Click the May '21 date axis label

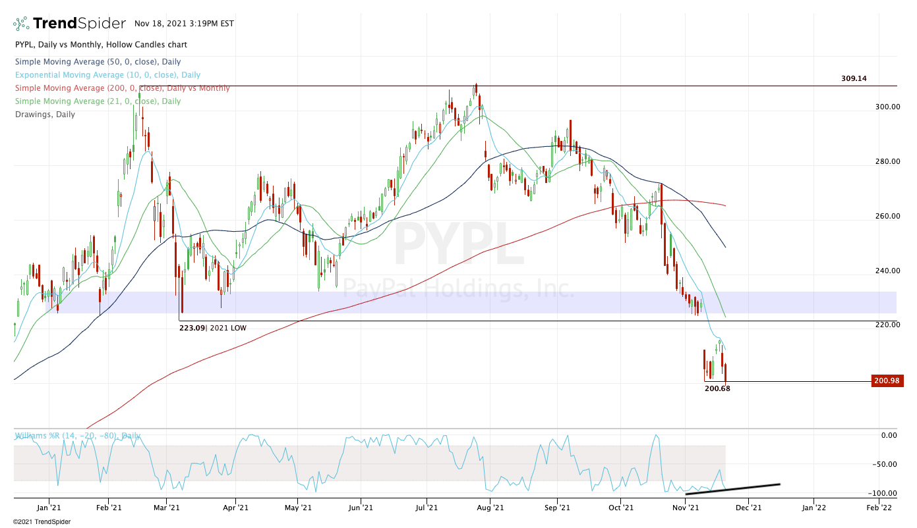point(299,508)
